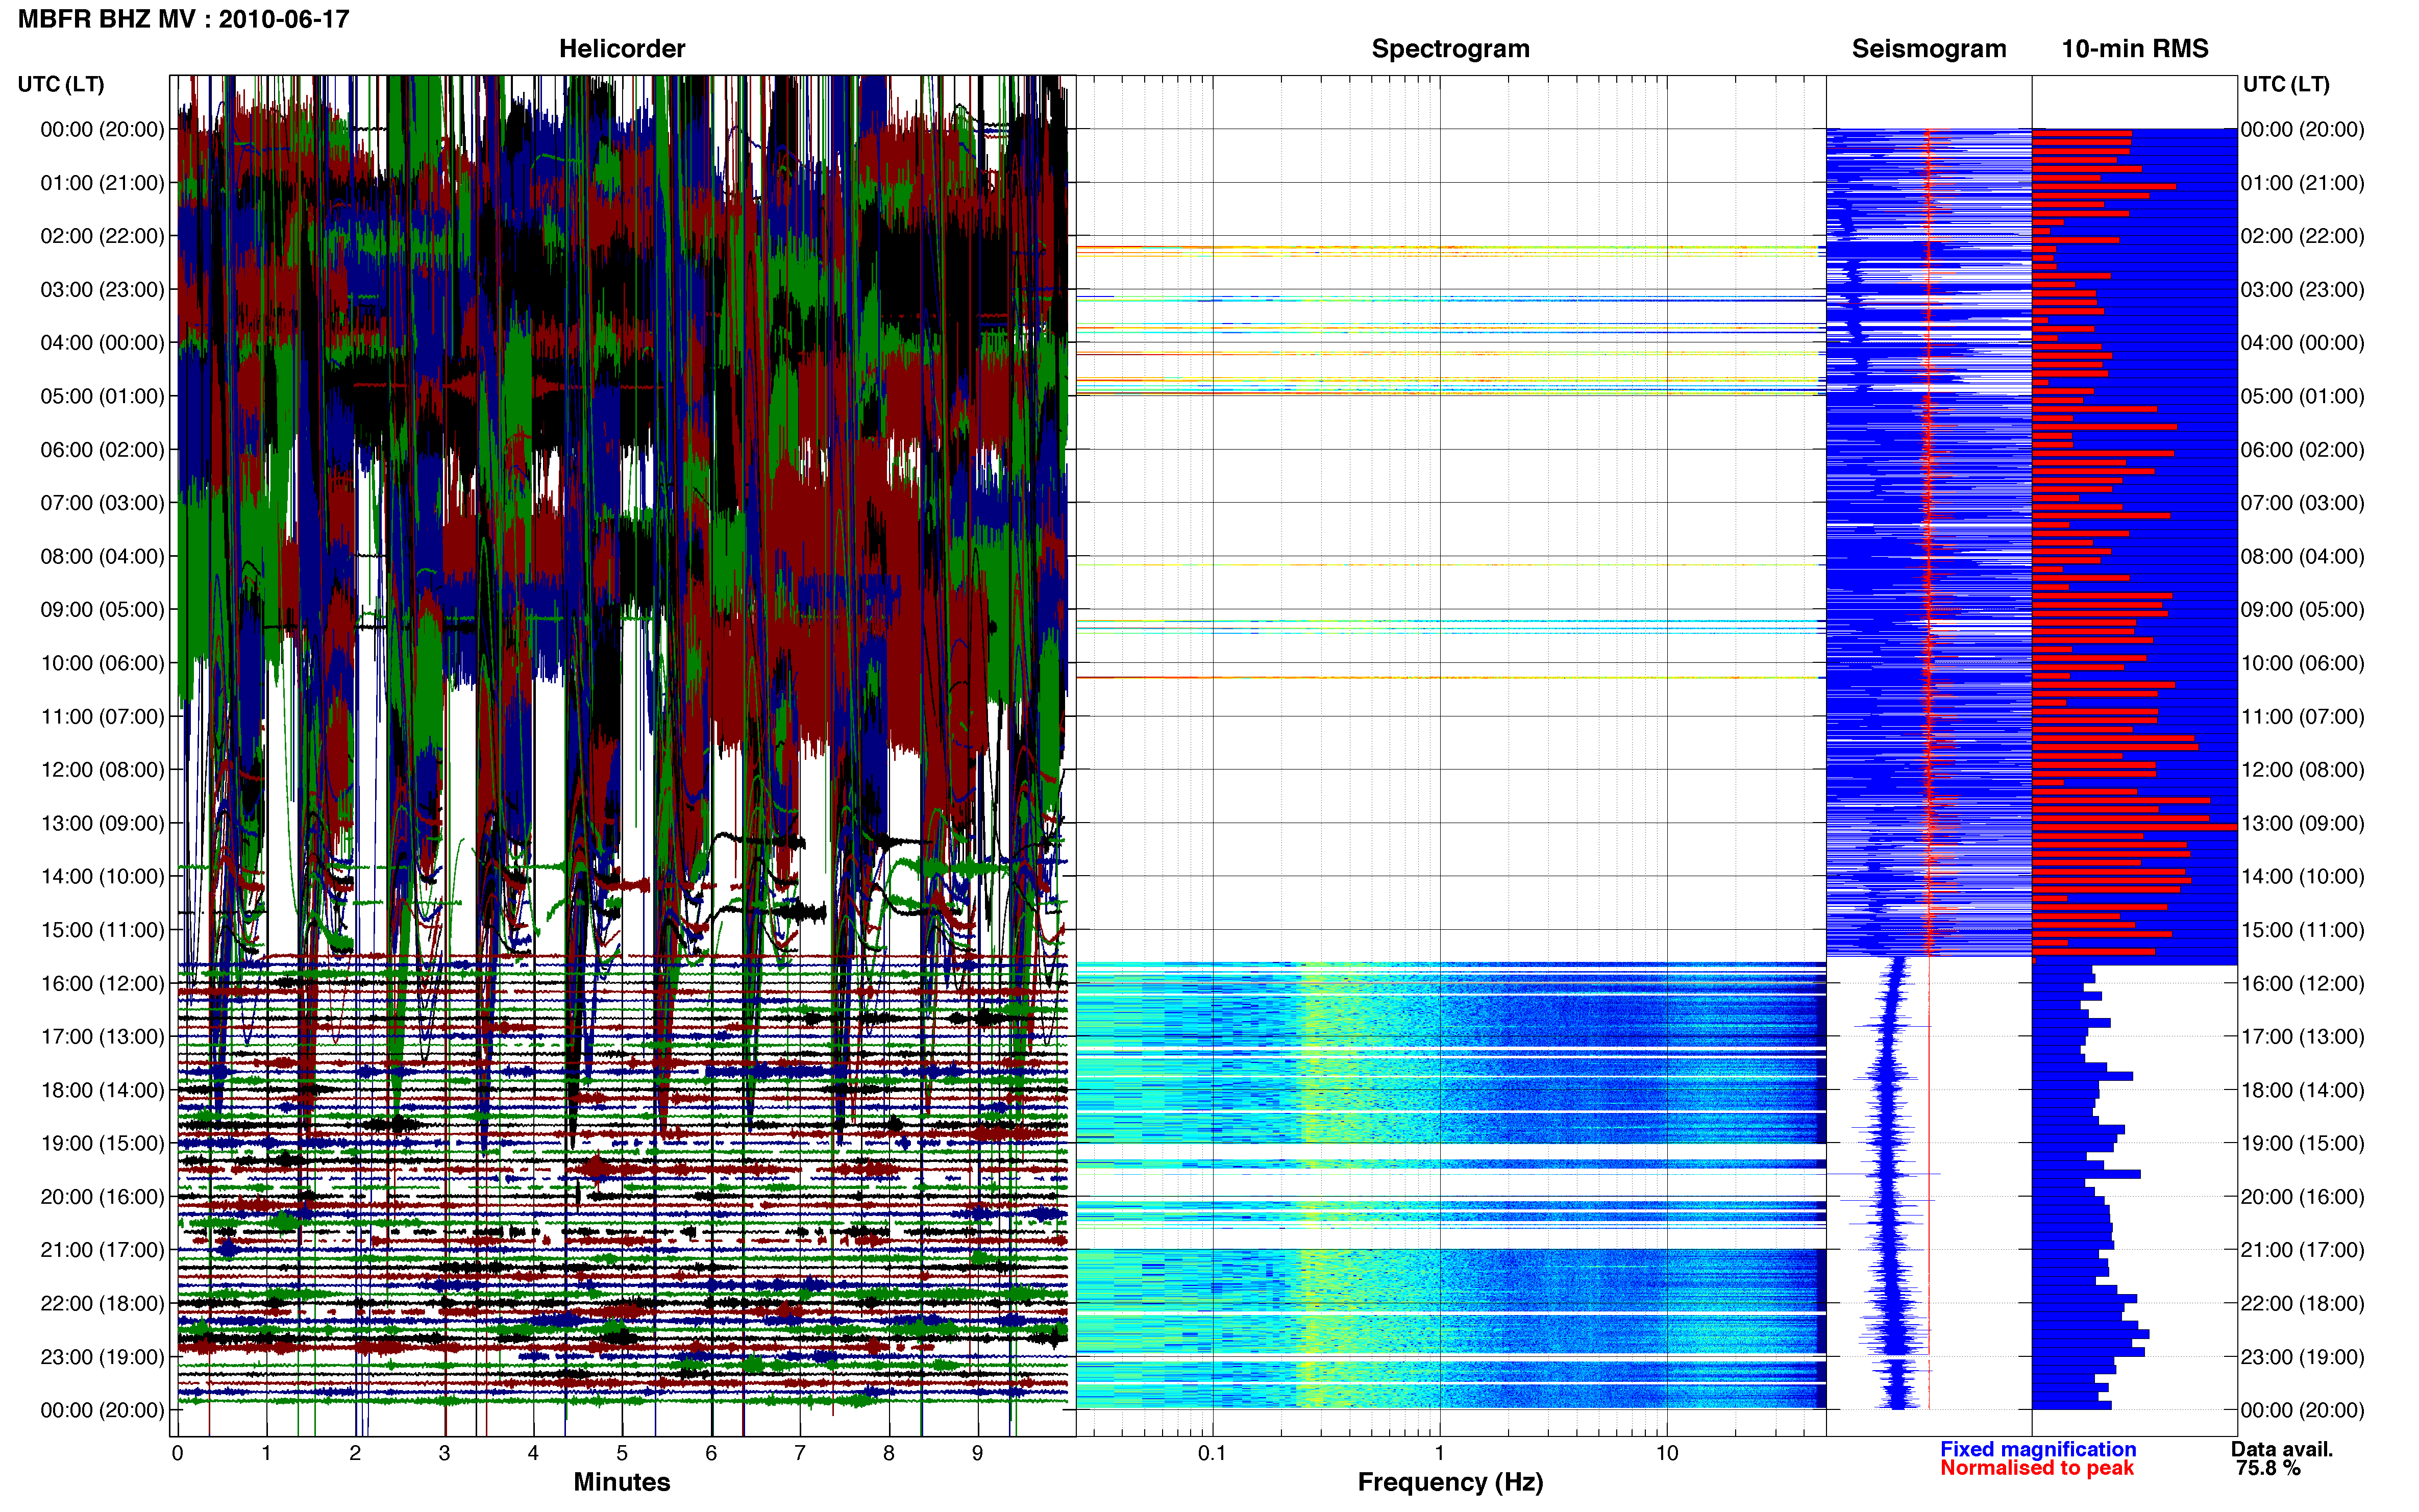Viewport: 2419px width, 1512px height.
Task: Click the right '18:00 (14:00)' time label
Action: 2302,1090
